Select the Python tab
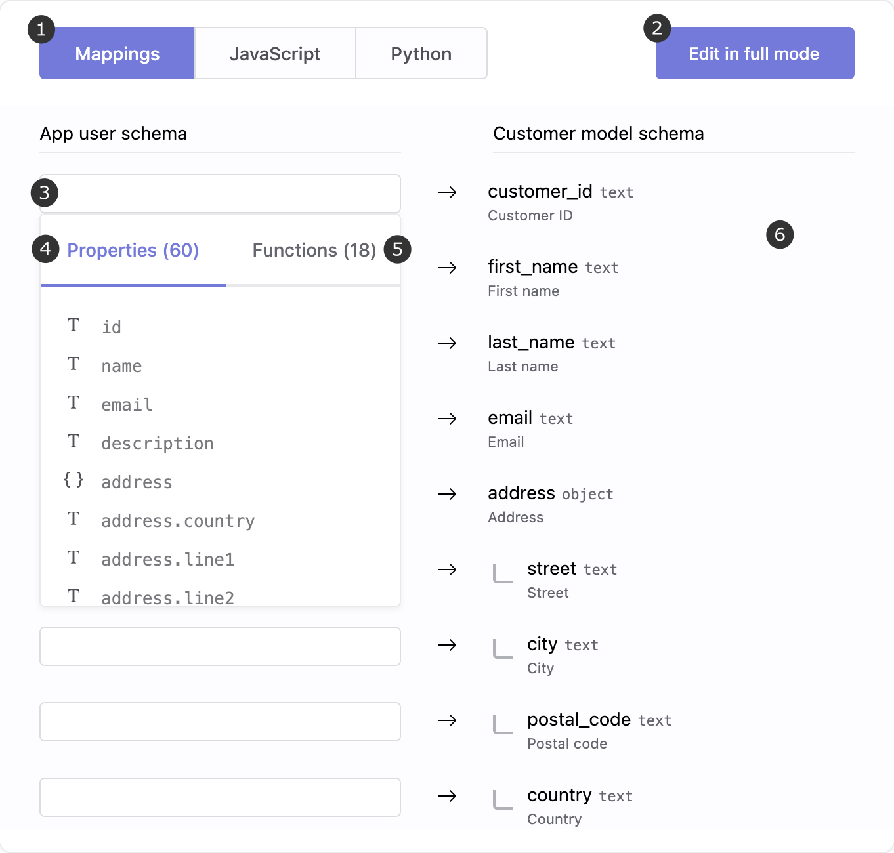This screenshot has height=853, width=894. point(421,54)
